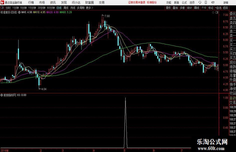The image size is (236, 152).
Task: Expand the 股朋指标网 indicator dropdown arrow
Action: (2, 95)
